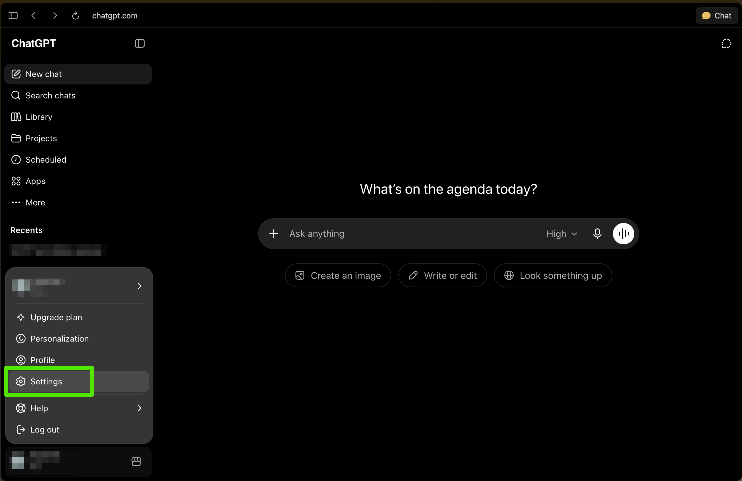742x481 pixels.
Task: Expand account switcher chevron in popup menu
Action: (x=139, y=286)
